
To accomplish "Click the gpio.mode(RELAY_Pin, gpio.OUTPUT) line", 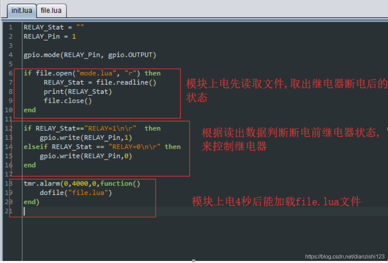I will tap(90, 55).
